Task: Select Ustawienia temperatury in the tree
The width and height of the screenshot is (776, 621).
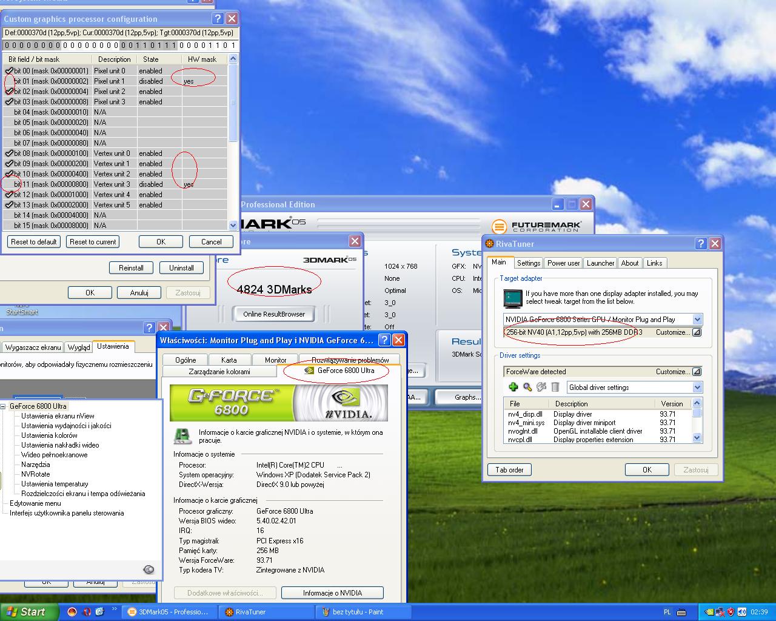Action: click(x=55, y=484)
